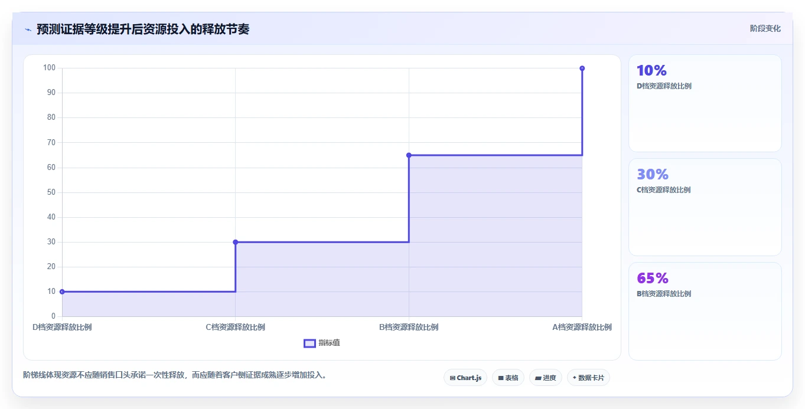
Task: Click the data point at value 10
Action: (62, 292)
